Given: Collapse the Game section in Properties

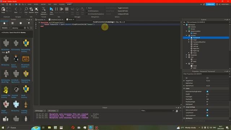Looking at the screenshot, I should click(184, 88).
